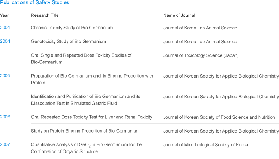Screen dimensions: 279x159
Task: Click Oral Repeated Dose Toxicity Test title
Action: tap(92, 117)
